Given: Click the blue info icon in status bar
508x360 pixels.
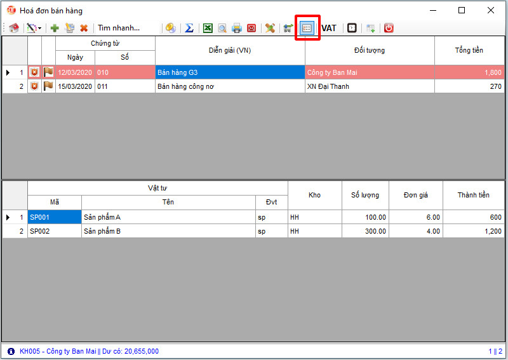Looking at the screenshot, I should [11, 351].
